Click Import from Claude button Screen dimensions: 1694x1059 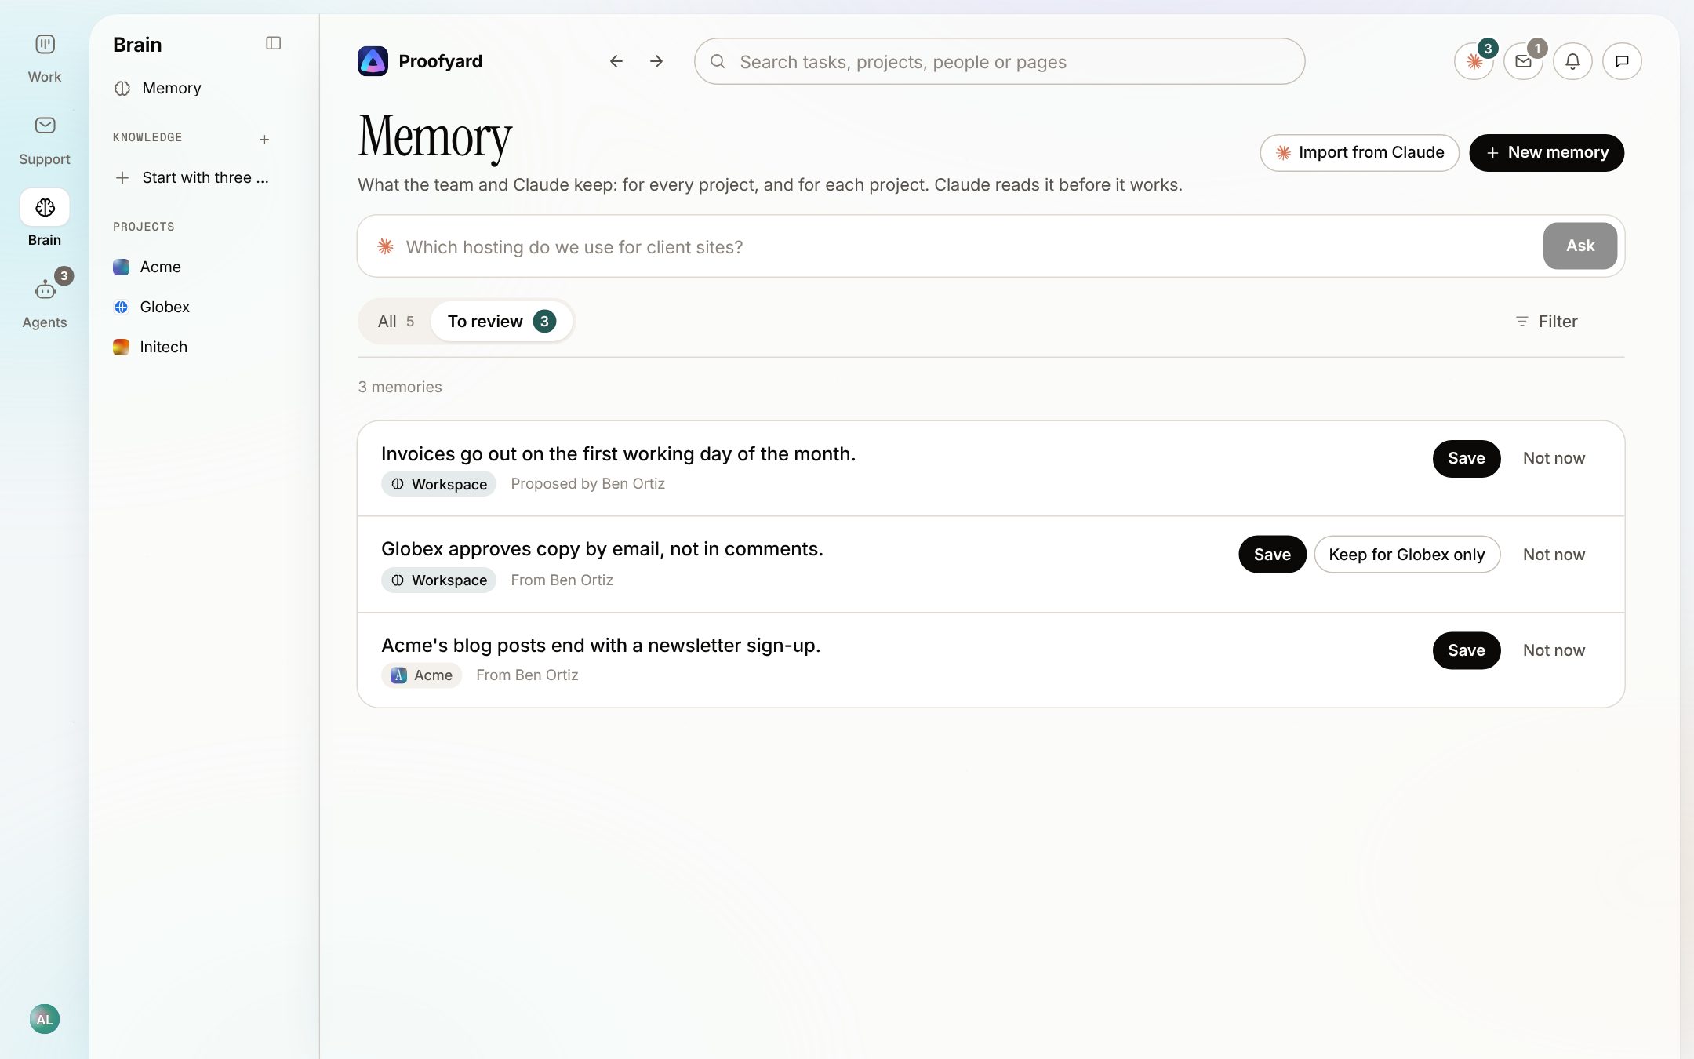coord(1359,152)
